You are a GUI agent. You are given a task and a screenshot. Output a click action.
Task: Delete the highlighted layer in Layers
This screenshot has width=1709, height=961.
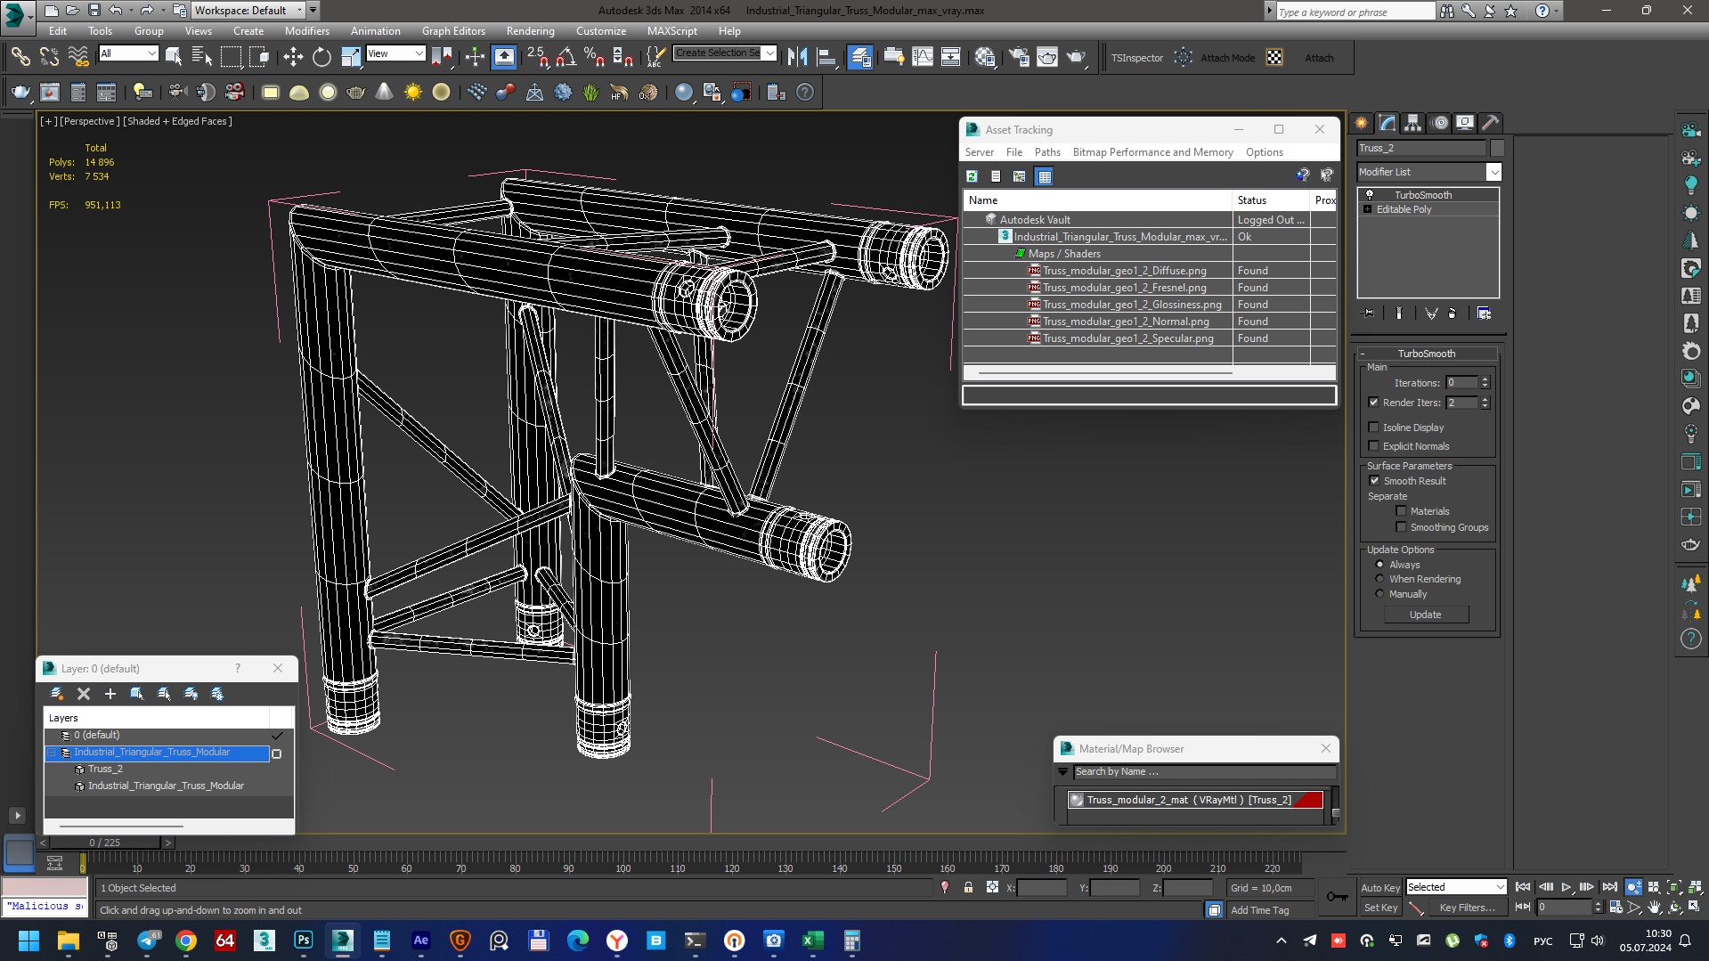[x=84, y=693]
